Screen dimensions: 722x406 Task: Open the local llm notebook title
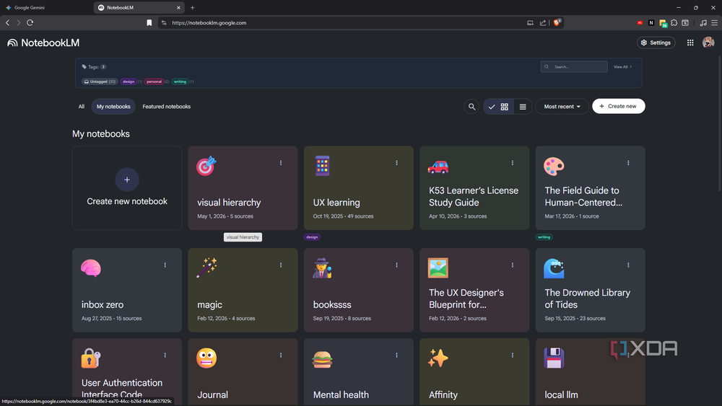click(x=561, y=394)
